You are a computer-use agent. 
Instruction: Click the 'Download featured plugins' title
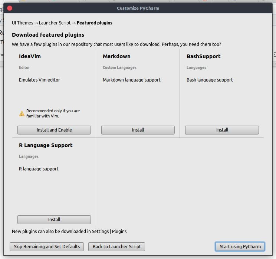tap(48, 35)
